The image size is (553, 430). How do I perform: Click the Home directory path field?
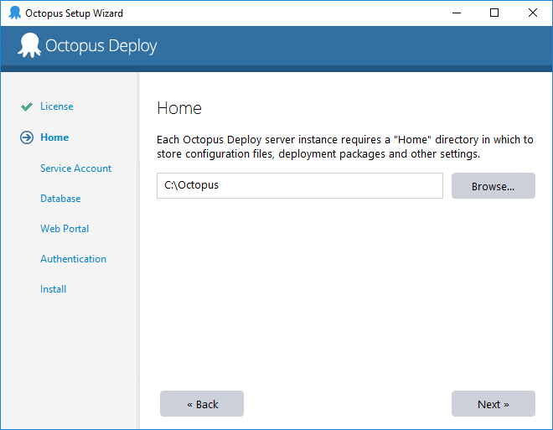pyautogui.click(x=300, y=185)
